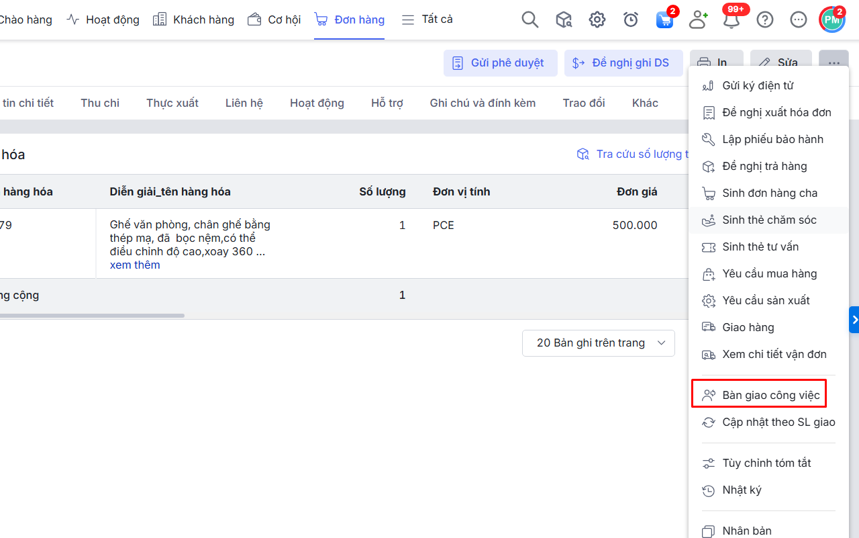
Task: Click the product box lookup icon
Action: click(564, 20)
